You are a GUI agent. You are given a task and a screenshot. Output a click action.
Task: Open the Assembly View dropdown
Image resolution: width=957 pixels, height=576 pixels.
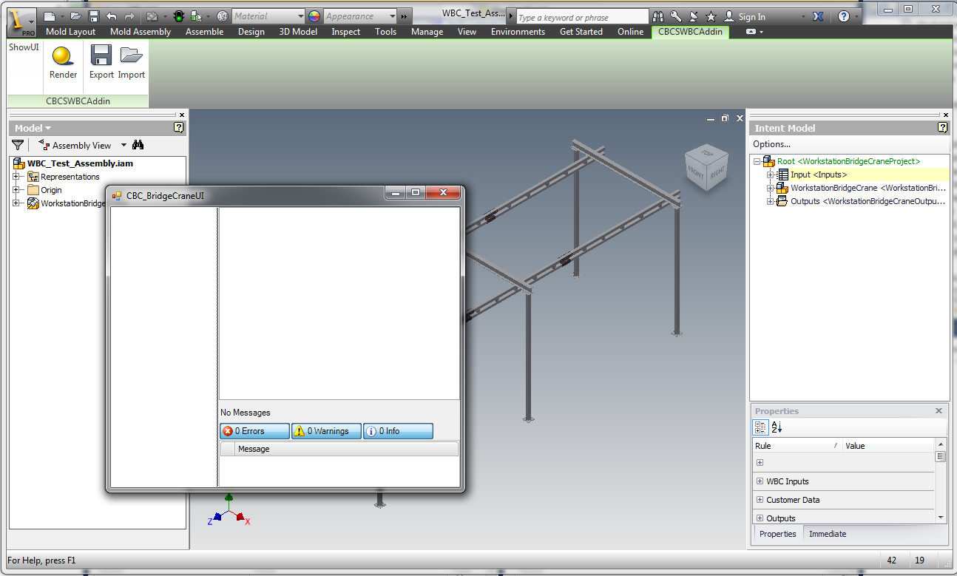124,145
